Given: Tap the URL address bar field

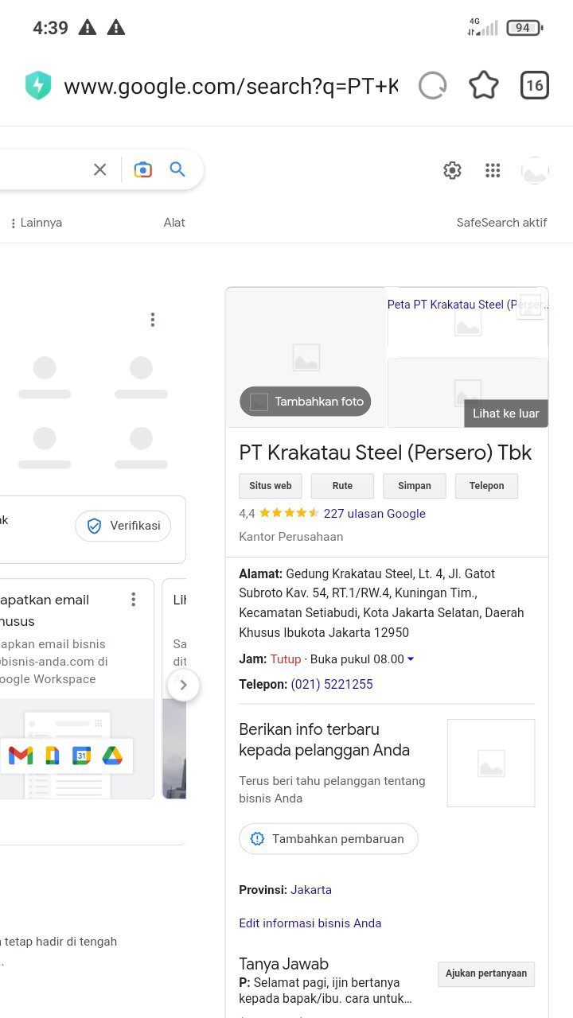Looking at the screenshot, I should pyautogui.click(x=231, y=86).
